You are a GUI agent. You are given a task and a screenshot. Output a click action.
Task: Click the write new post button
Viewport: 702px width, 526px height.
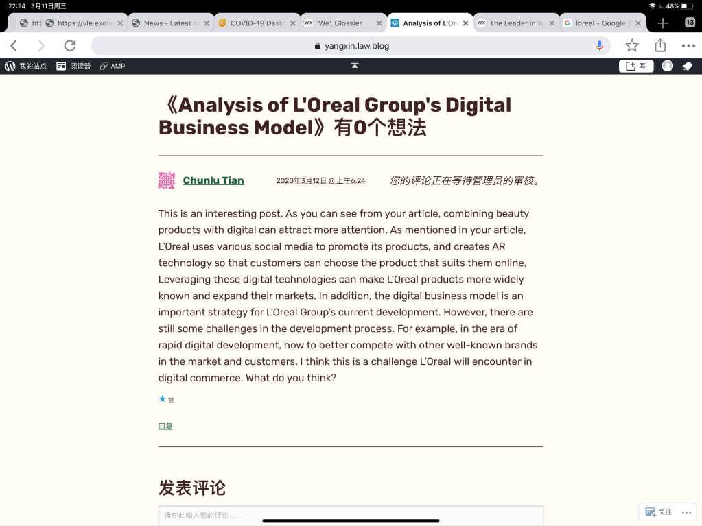[x=635, y=66]
